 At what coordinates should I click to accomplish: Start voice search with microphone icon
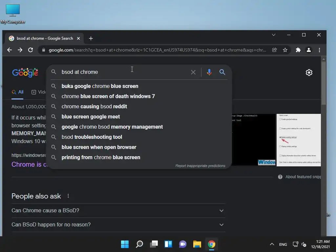click(x=209, y=72)
